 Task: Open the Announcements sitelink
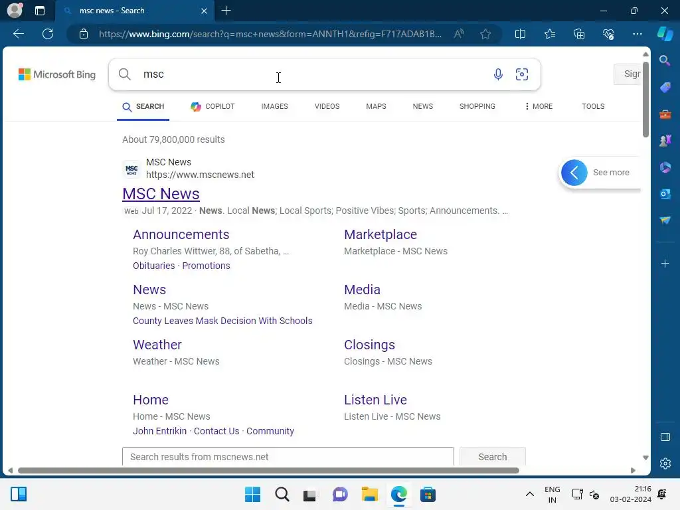pyautogui.click(x=181, y=234)
